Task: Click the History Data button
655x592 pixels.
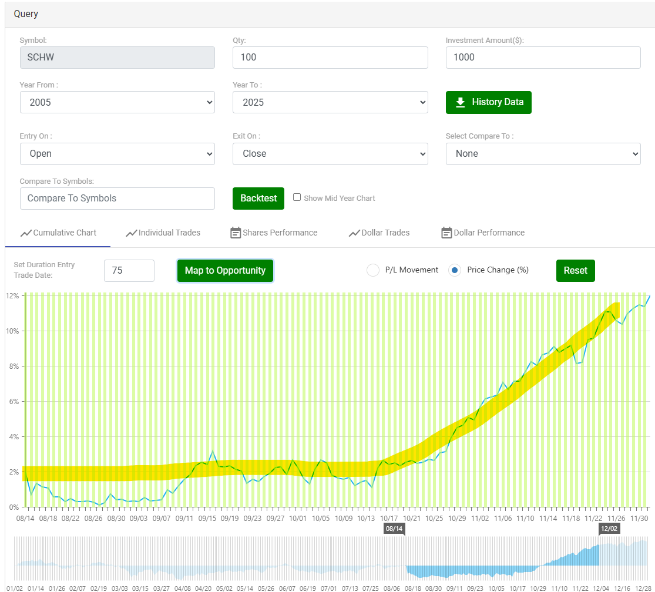Action: [x=489, y=102]
